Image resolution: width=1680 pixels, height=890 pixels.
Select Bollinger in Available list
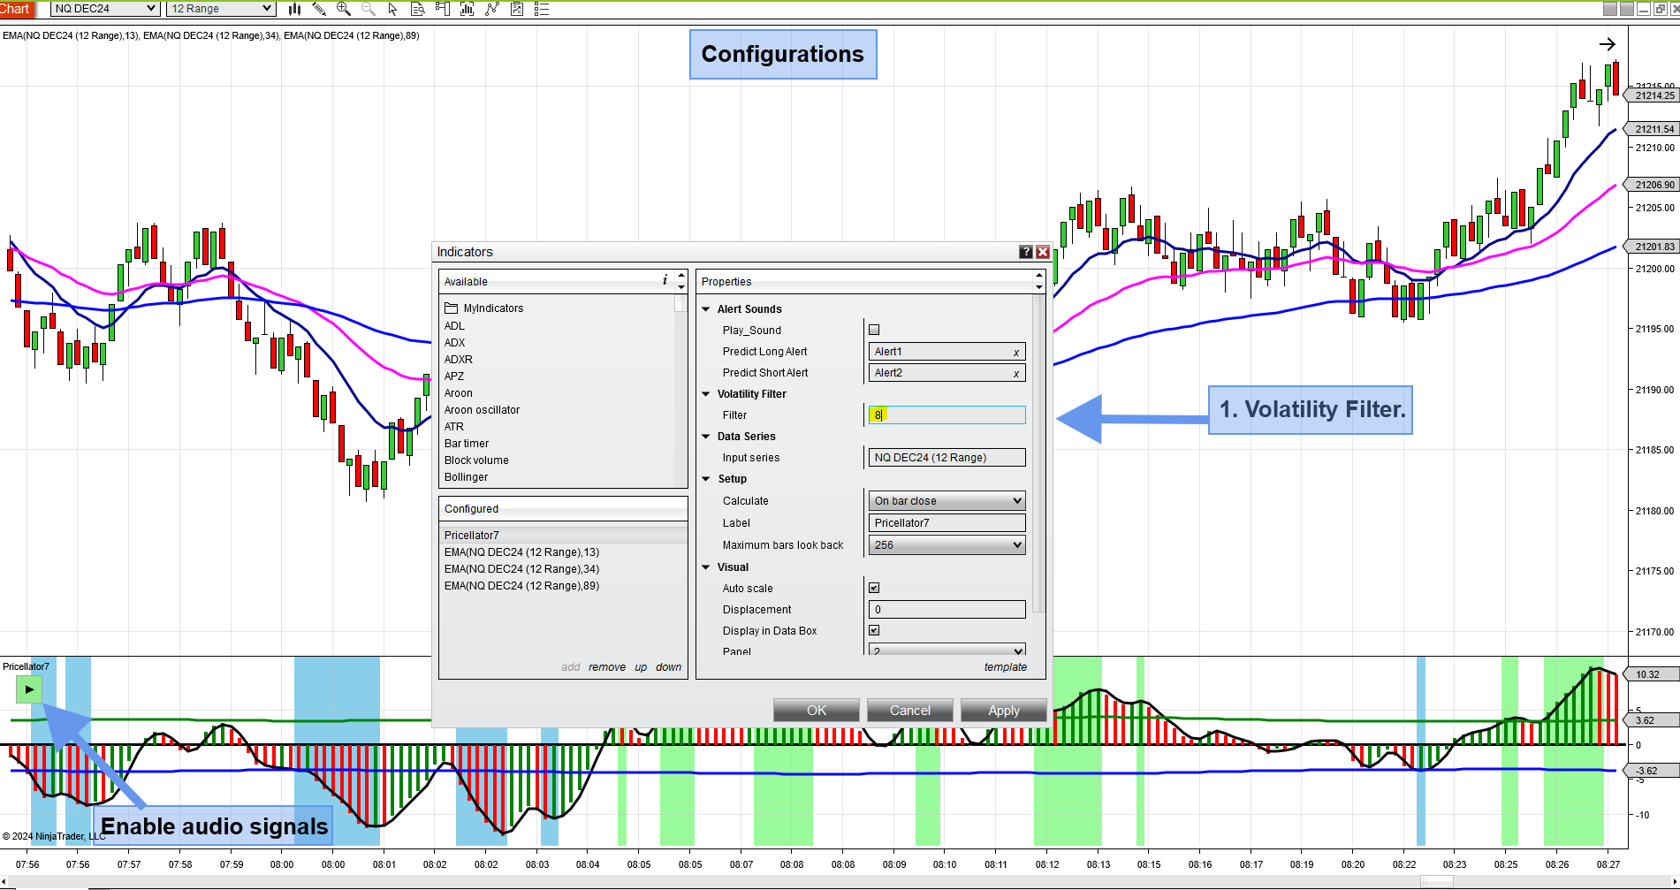(x=466, y=477)
